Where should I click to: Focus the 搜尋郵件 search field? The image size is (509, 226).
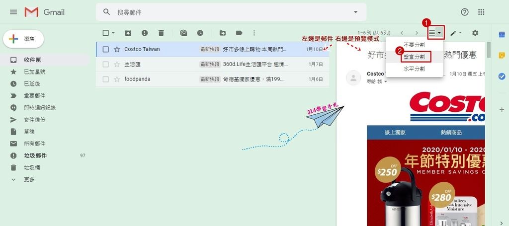(231, 12)
